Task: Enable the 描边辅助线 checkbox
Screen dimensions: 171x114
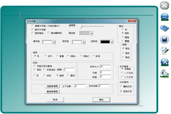Action: point(49,33)
